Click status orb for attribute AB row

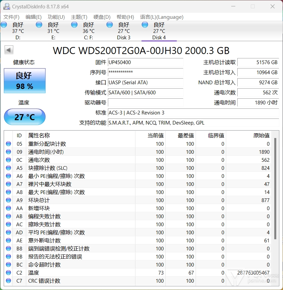coord(8,216)
